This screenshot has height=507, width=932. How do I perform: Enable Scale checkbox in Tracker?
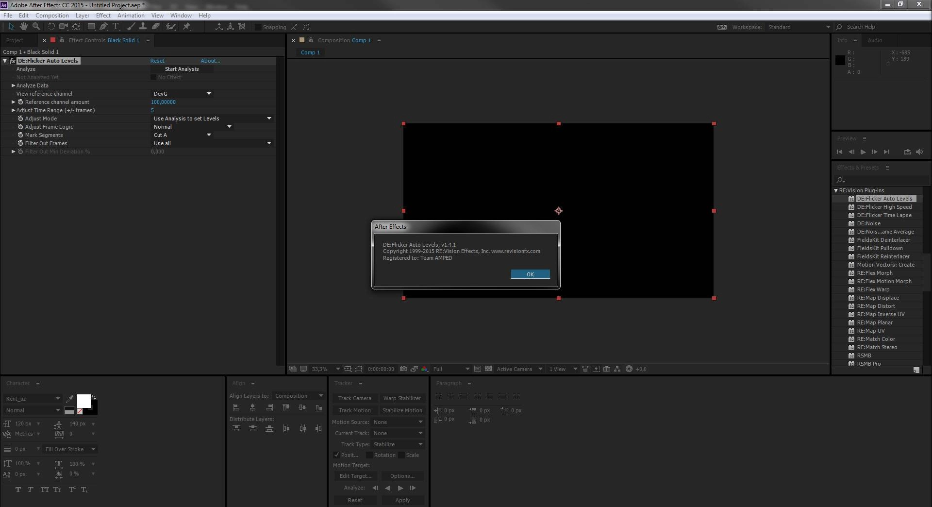[x=401, y=455]
